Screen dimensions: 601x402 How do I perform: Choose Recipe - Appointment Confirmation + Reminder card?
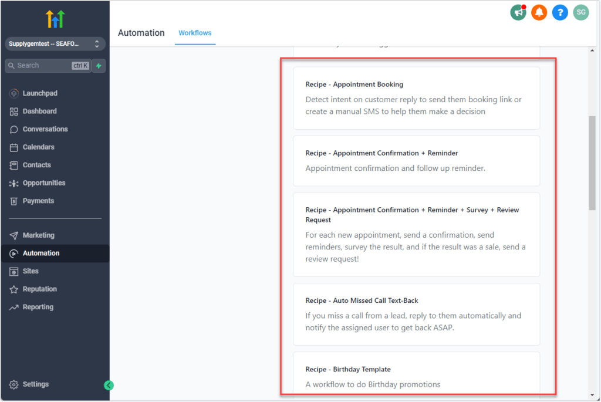click(x=416, y=161)
